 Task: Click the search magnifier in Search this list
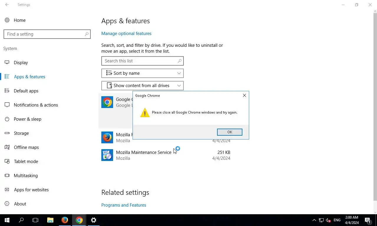179,61
